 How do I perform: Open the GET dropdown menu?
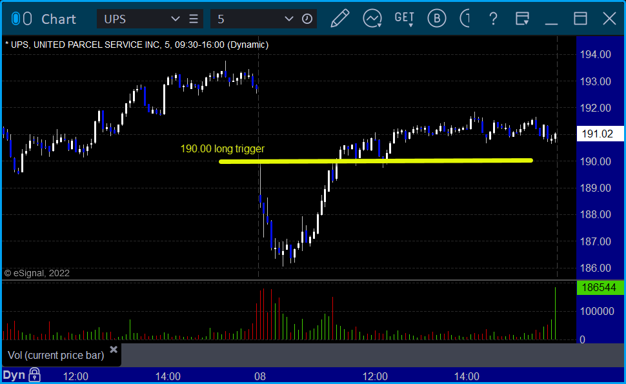[404, 18]
